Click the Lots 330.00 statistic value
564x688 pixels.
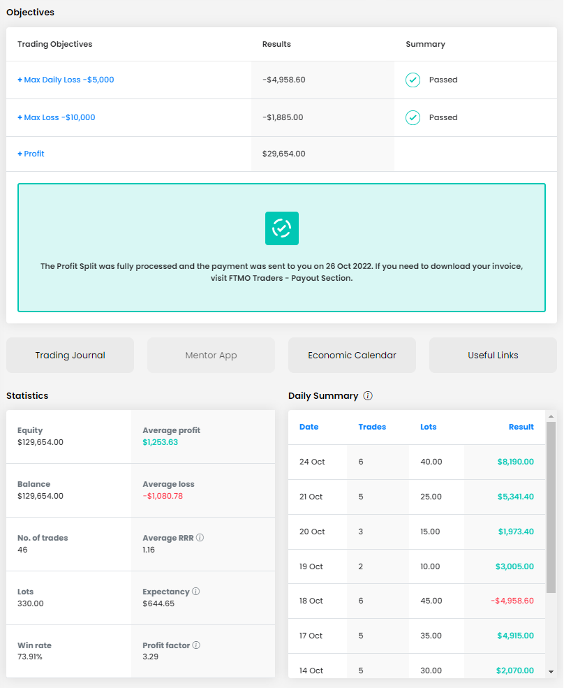[31, 603]
